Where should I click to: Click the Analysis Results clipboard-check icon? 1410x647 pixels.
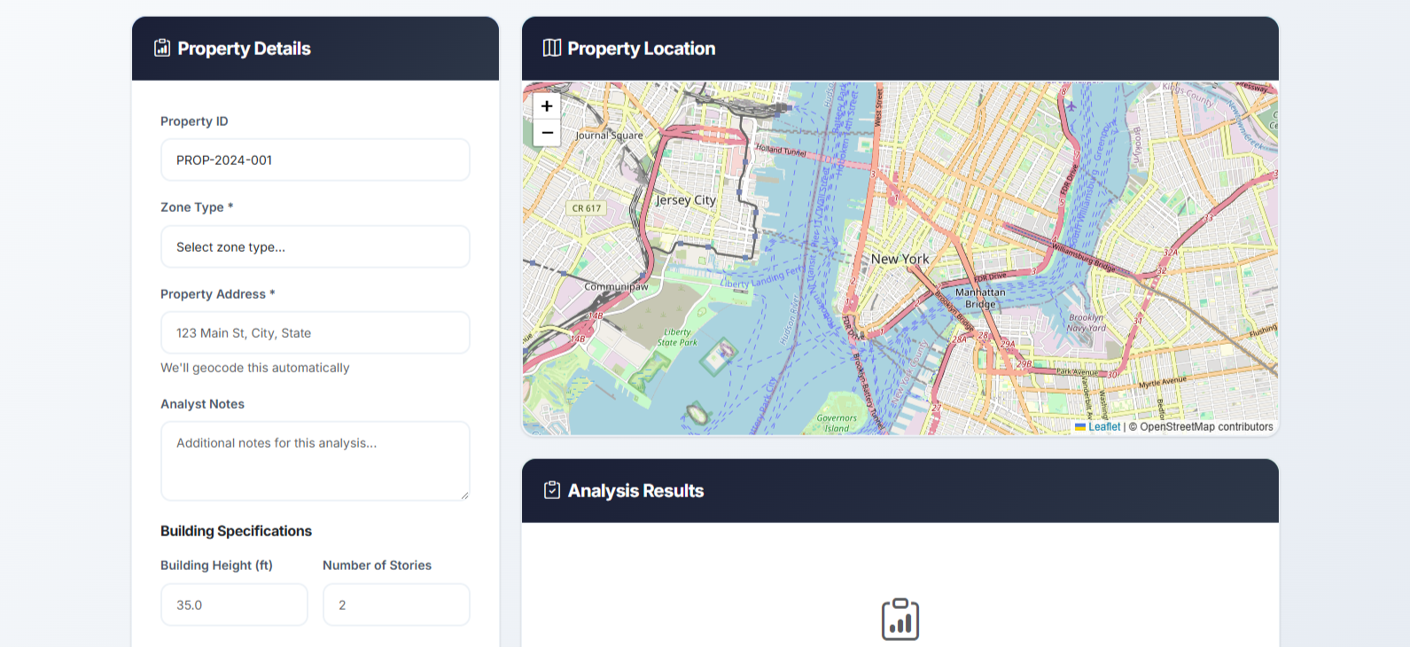pyautogui.click(x=552, y=490)
